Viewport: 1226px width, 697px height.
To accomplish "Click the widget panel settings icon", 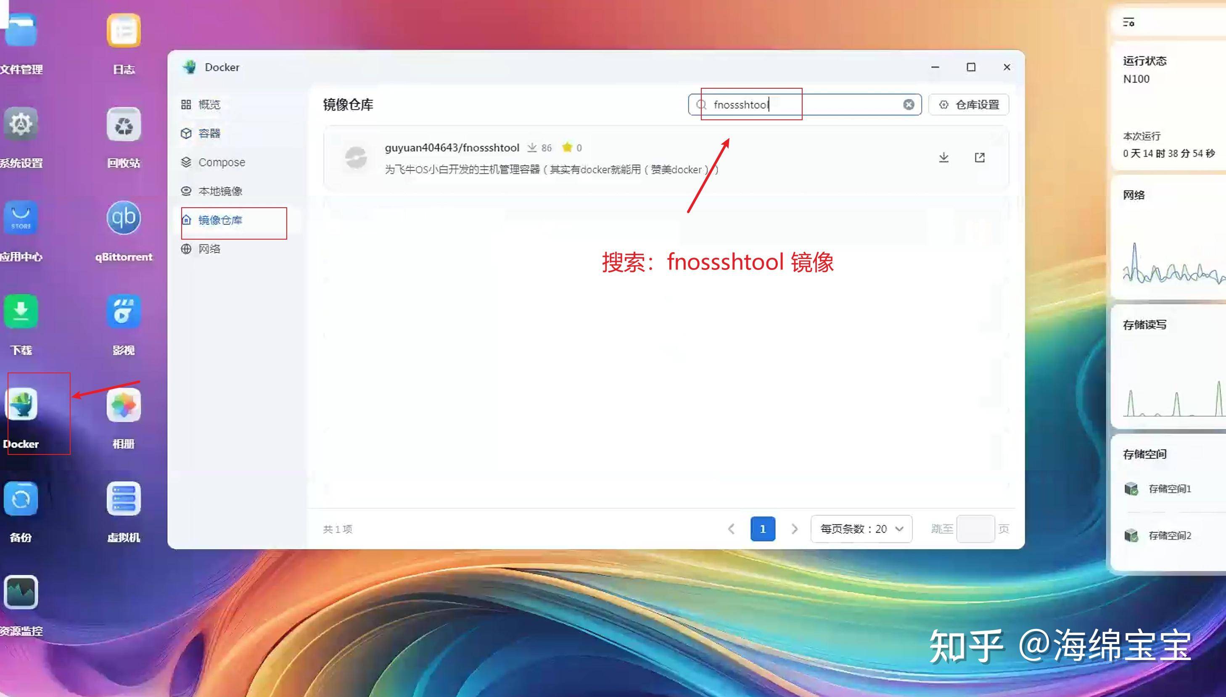I will [x=1128, y=22].
